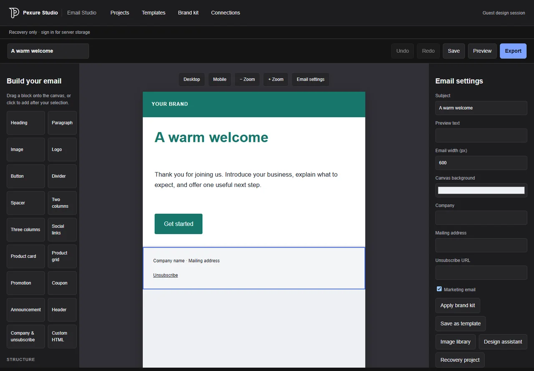Click the 'Recovery only · sign in' notice
Screen dimensions: 534x371
click(x=49, y=32)
